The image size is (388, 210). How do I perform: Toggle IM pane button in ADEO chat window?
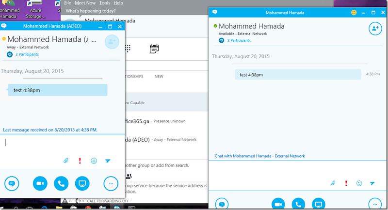pos(12,183)
